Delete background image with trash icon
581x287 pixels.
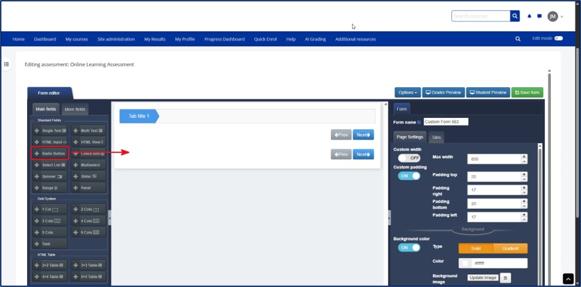(x=506, y=277)
